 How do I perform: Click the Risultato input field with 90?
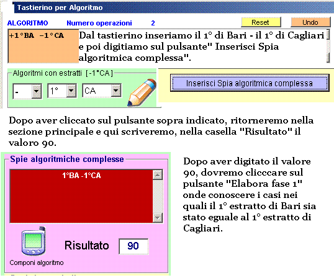(133, 246)
